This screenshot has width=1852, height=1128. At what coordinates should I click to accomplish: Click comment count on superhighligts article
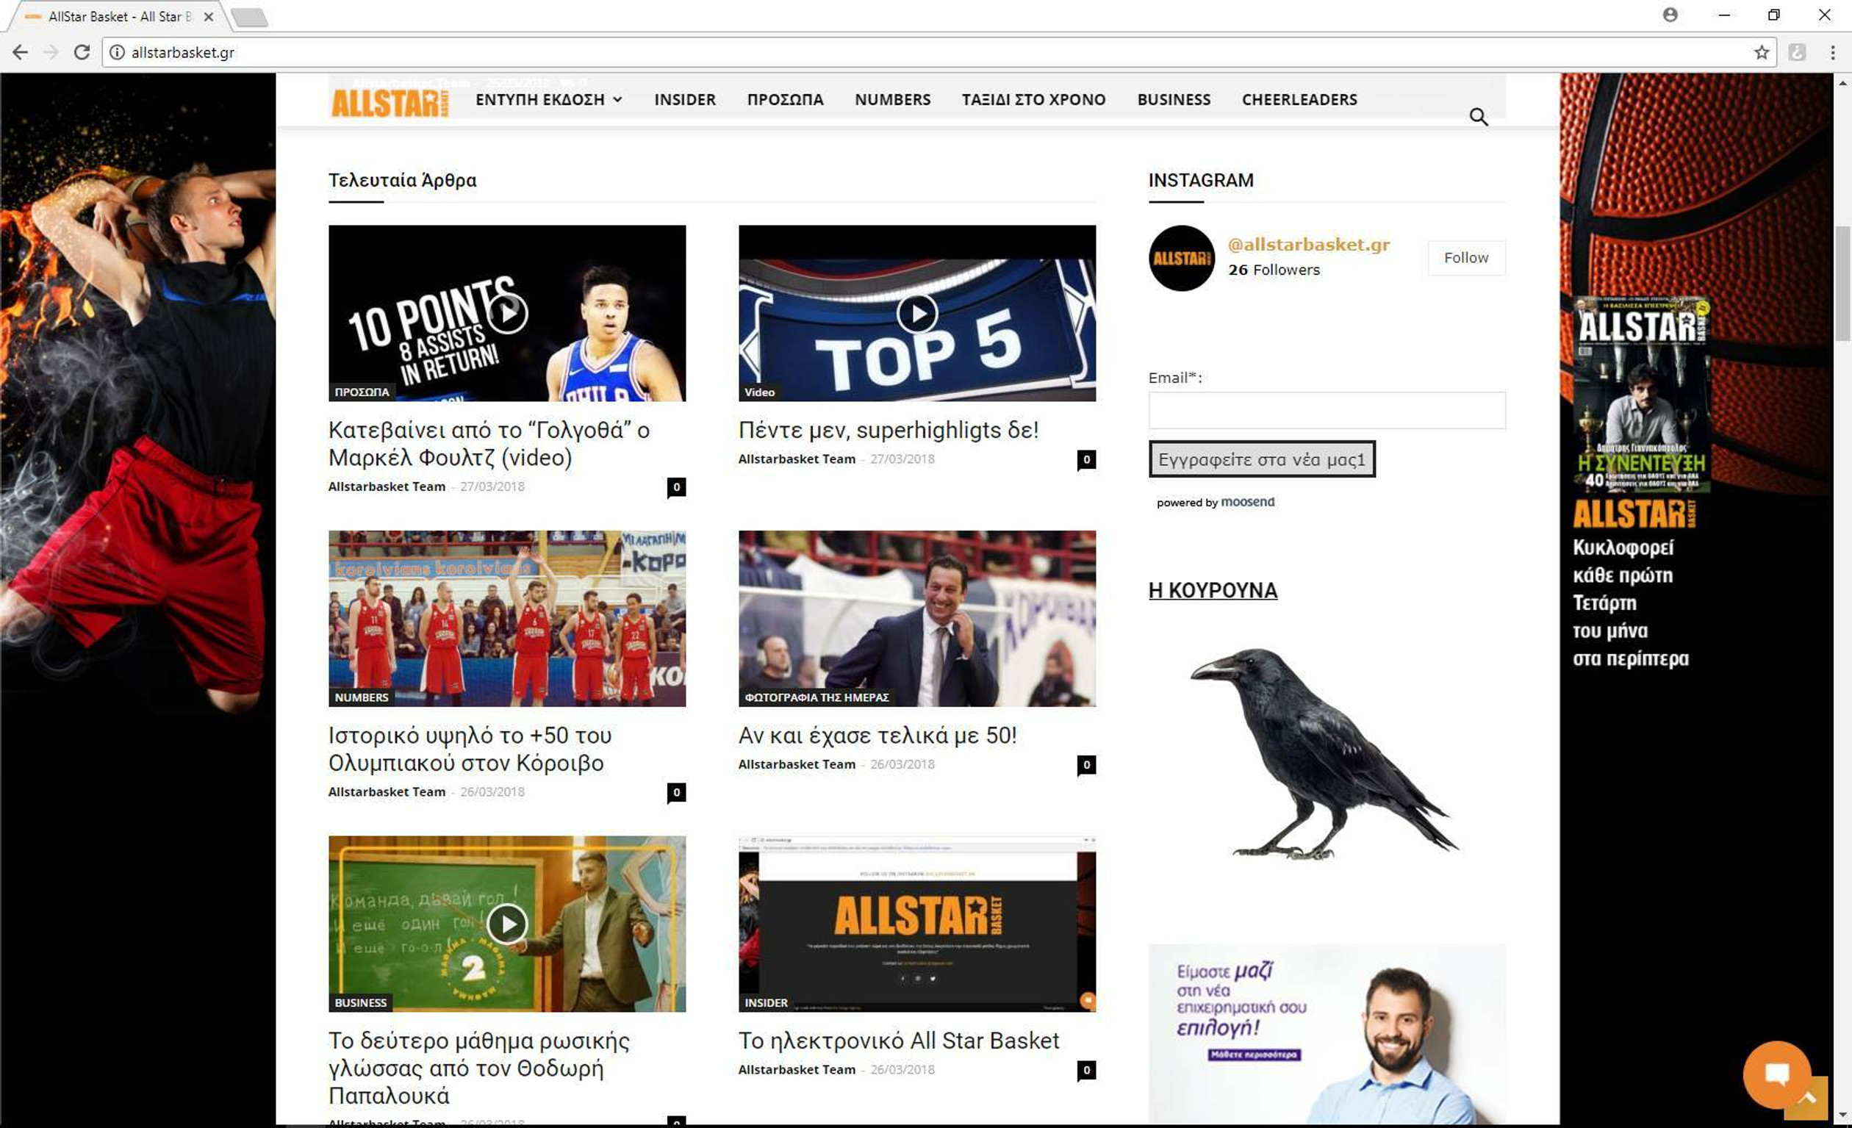(1086, 459)
